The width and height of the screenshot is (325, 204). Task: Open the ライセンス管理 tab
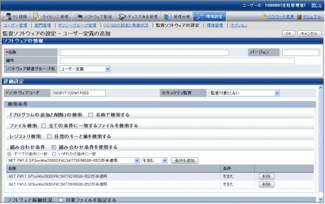pyautogui.click(x=51, y=17)
